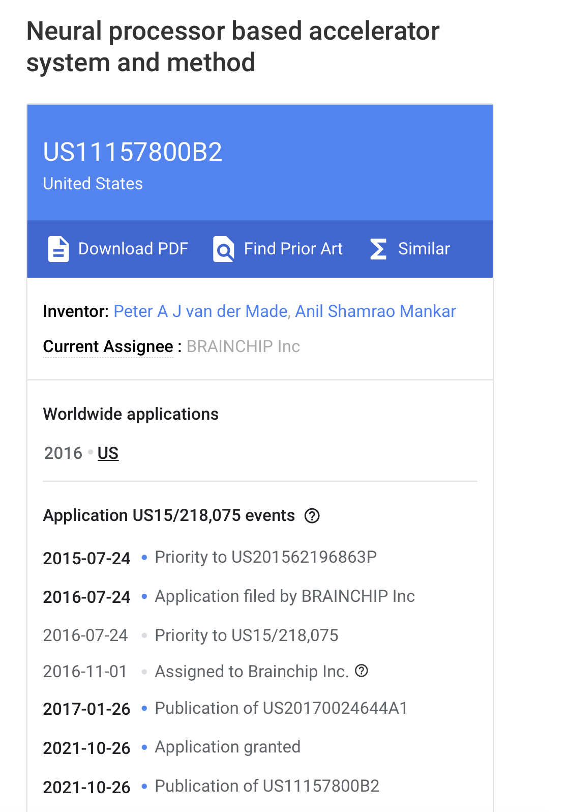This screenshot has height=812, width=568.
Task: Open help icon beside Assigned to Brainchip Inc.
Action: [x=362, y=671]
